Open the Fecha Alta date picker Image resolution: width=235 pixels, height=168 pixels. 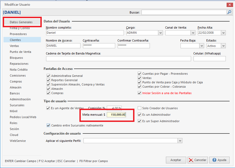click(223, 33)
